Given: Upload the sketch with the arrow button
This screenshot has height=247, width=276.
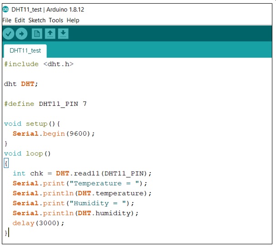Looking at the screenshot, I should 21,34.
